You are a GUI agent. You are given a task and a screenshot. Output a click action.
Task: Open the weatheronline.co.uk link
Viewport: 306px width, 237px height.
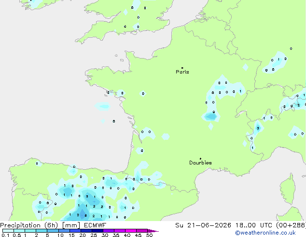coord(265,233)
